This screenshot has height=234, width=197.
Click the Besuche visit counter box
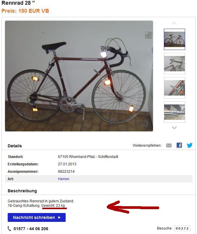tap(182, 228)
